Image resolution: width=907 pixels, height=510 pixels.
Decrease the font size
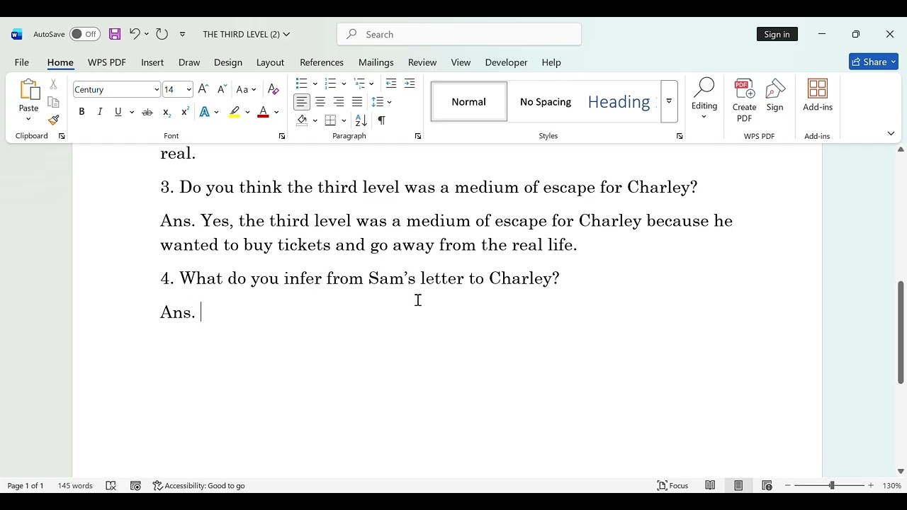click(x=222, y=89)
